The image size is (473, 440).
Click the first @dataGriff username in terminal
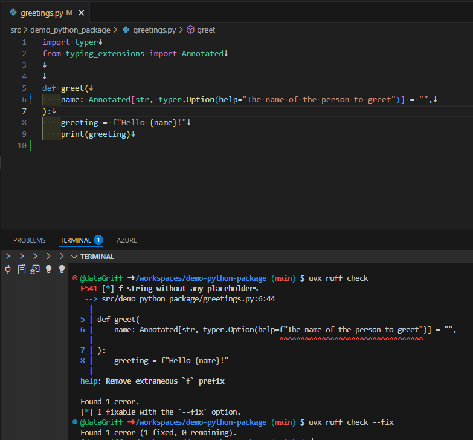(x=101, y=278)
